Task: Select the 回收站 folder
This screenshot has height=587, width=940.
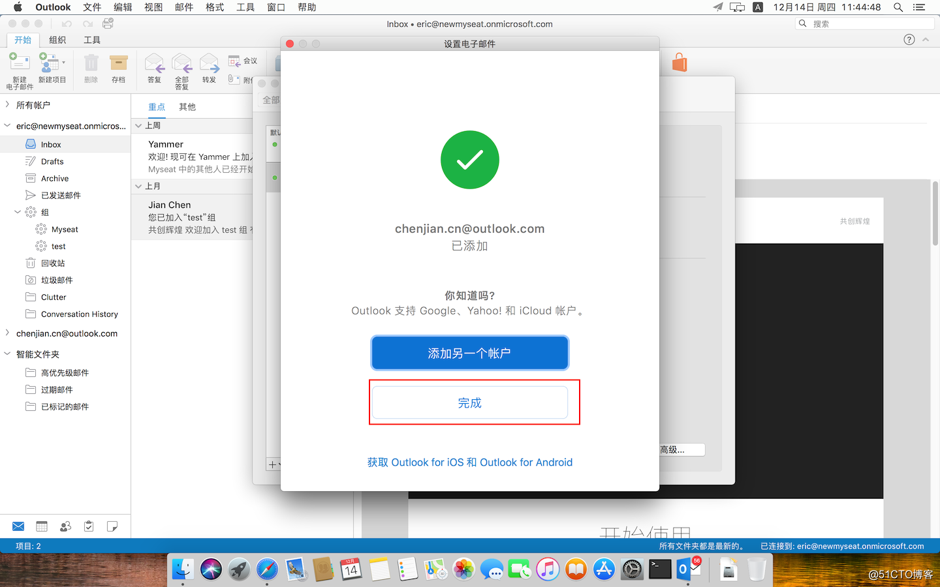Action: [x=65, y=263]
